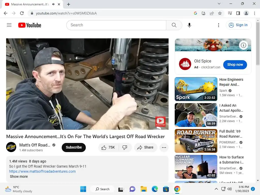Open Task View on taskbar

click(x=121, y=189)
